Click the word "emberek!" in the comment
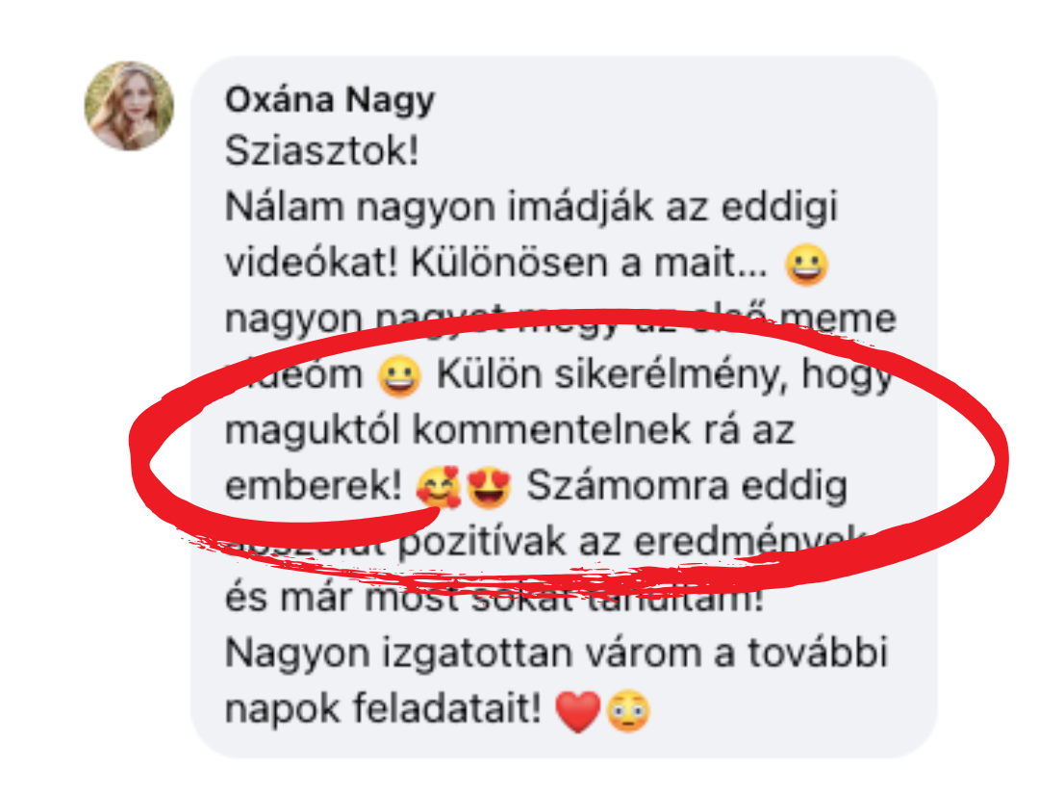This screenshot has height=794, width=1039. coord(314,486)
